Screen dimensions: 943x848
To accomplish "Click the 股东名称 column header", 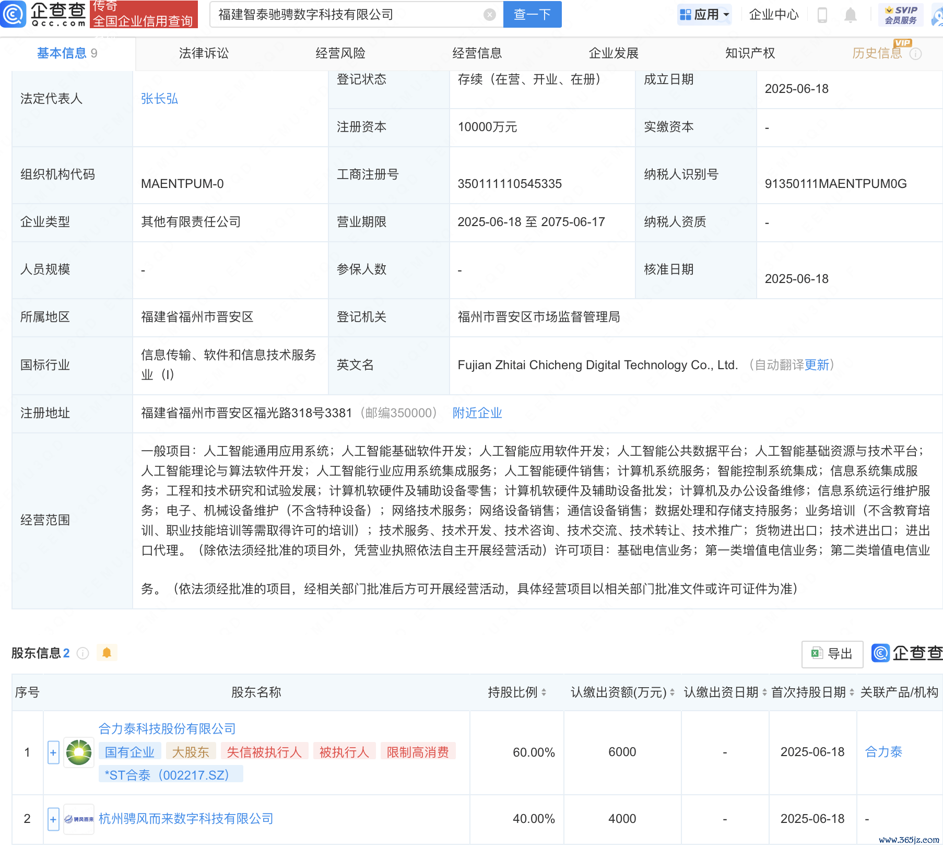I will click(256, 692).
